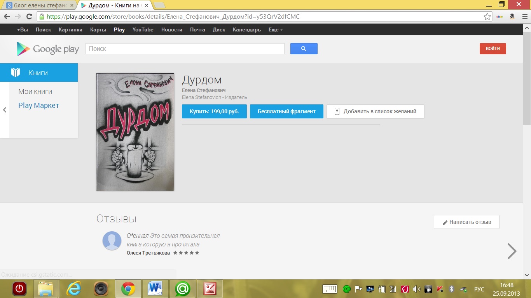The height and width of the screenshot is (298, 531).
Task: Click РУС language indicator
Action: click(x=479, y=289)
